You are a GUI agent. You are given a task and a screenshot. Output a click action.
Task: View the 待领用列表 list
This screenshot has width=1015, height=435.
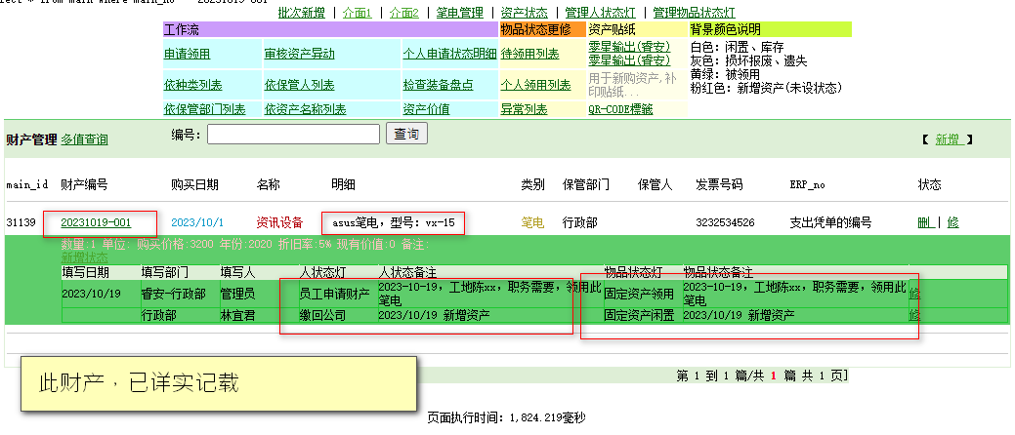click(529, 55)
